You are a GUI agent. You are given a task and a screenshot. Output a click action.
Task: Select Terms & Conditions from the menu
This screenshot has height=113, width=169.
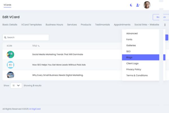(141, 75)
